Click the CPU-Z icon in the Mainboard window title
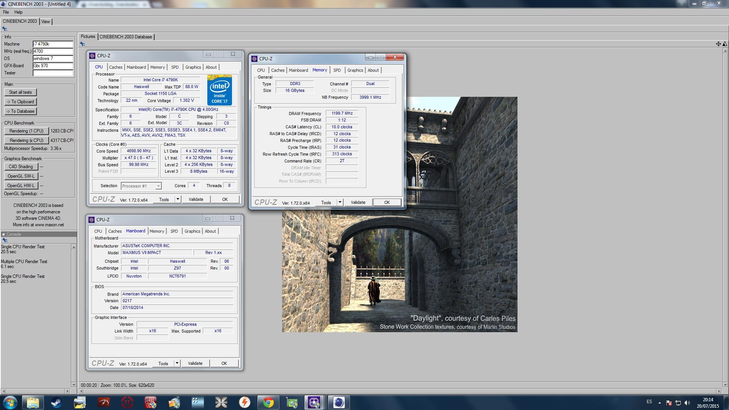729x410 pixels. click(x=92, y=219)
